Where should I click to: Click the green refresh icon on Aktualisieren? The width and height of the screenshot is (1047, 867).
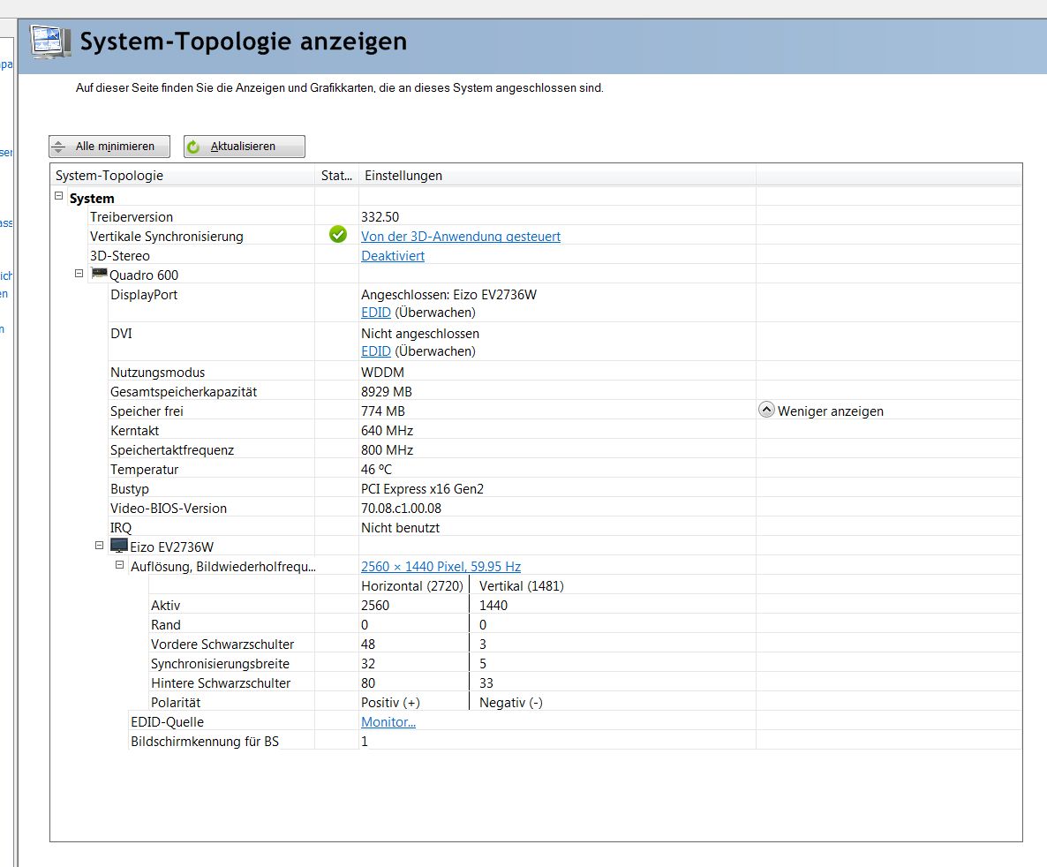click(x=194, y=147)
